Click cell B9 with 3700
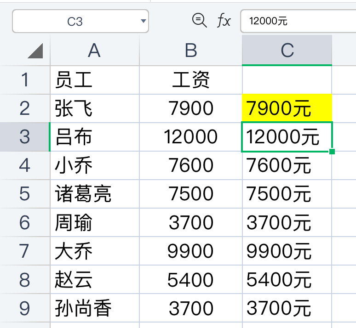The width and height of the screenshot is (356, 328). (191, 308)
